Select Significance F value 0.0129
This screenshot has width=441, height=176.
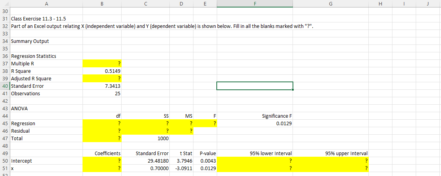[x=255, y=123]
